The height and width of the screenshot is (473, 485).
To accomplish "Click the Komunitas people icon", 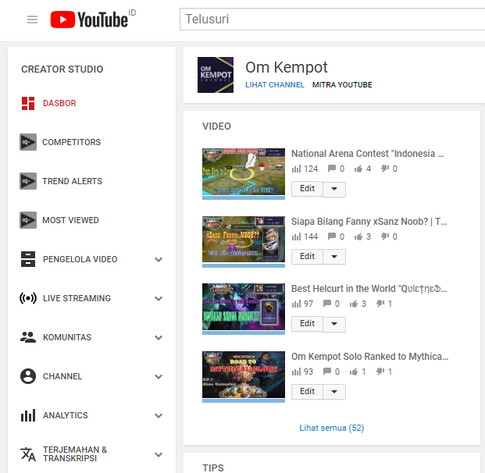I will click(28, 337).
